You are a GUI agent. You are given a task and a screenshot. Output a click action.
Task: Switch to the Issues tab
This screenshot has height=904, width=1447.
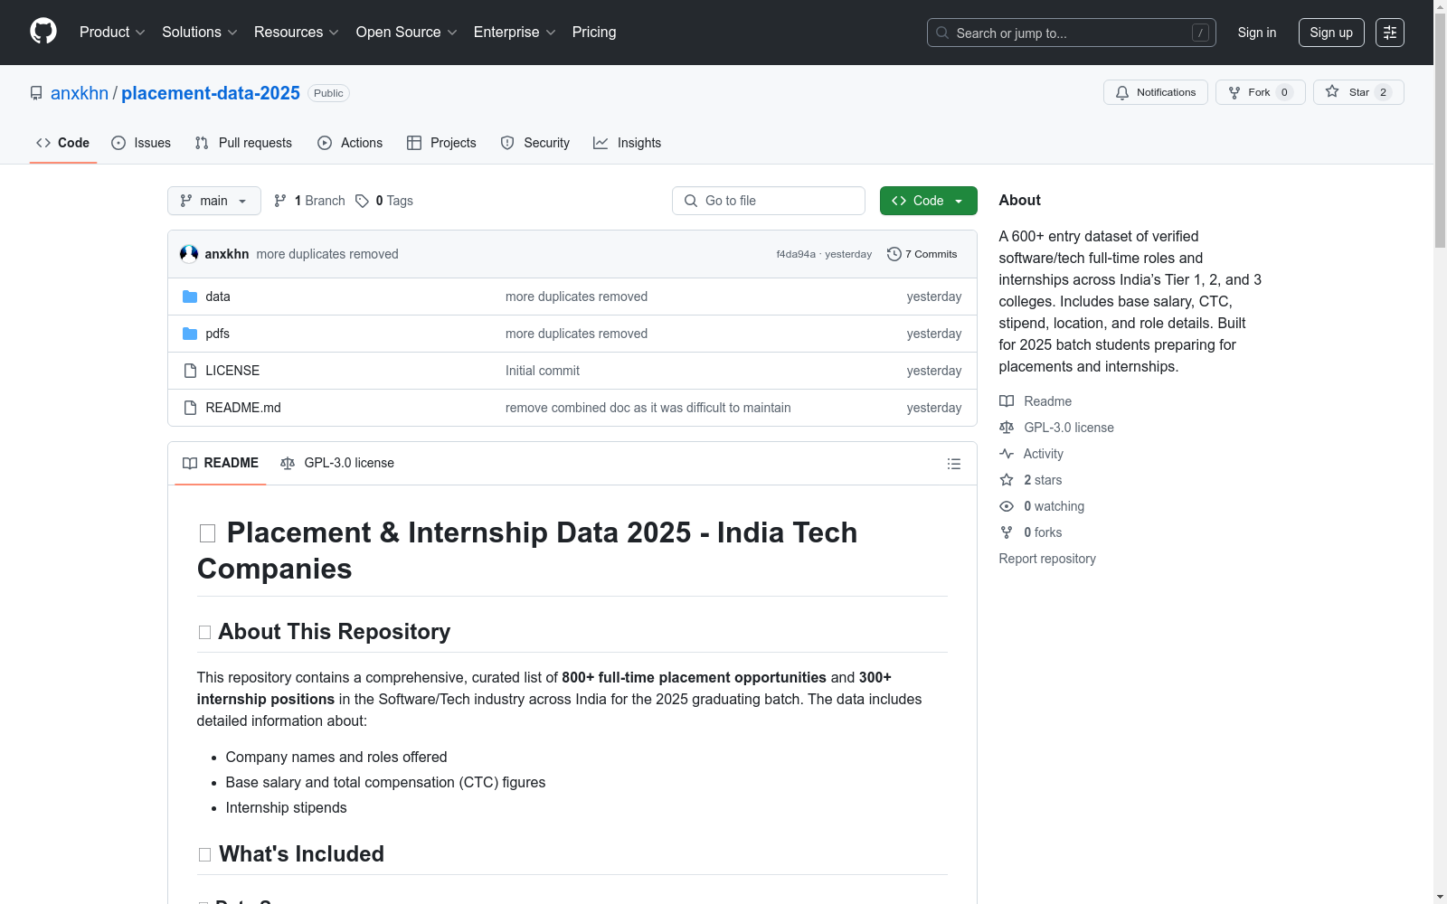point(141,143)
